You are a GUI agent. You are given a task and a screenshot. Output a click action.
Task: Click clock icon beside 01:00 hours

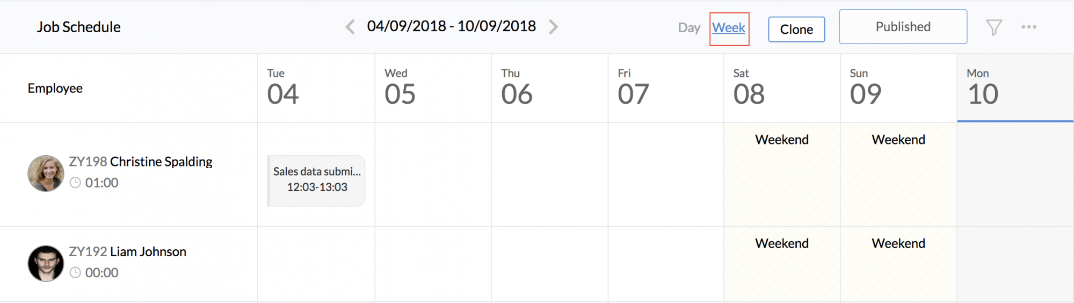click(x=76, y=183)
